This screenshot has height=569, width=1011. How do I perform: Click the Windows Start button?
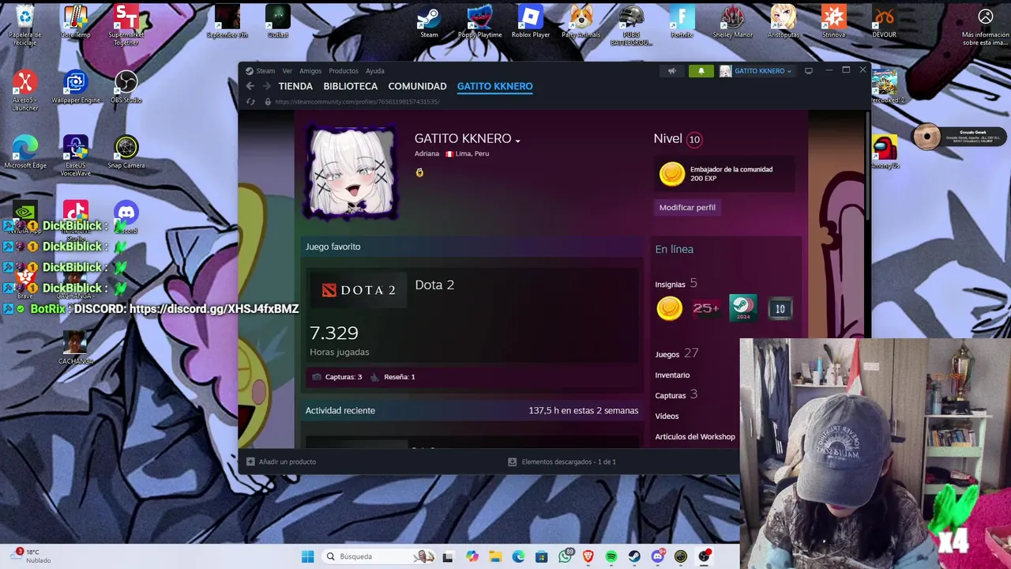coord(308,556)
